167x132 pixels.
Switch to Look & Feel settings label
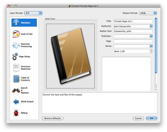(27, 34)
